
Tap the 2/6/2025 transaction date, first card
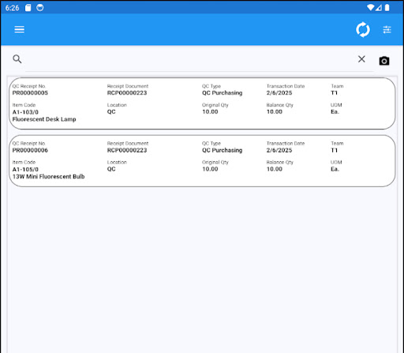[279, 93]
